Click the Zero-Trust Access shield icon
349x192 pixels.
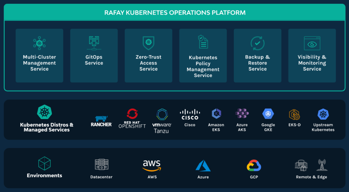coord(149,43)
